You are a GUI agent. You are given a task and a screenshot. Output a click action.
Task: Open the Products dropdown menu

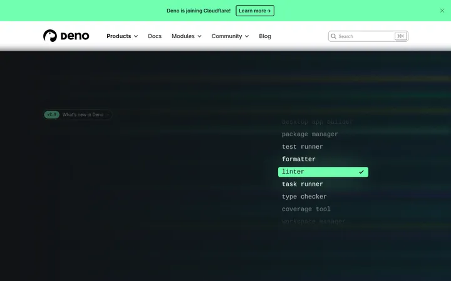pos(122,36)
